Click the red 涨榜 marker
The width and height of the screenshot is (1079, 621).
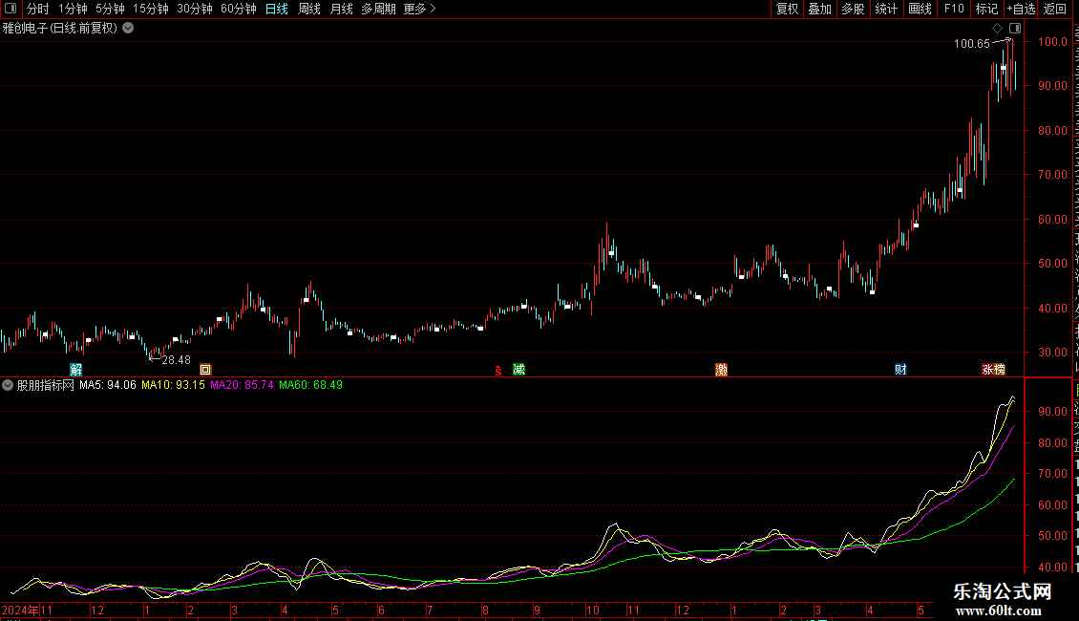point(994,370)
